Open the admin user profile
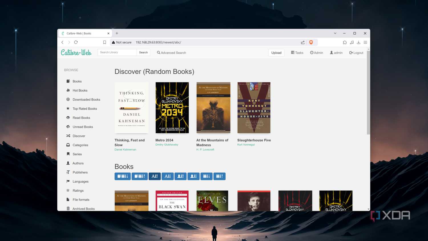 click(336, 53)
